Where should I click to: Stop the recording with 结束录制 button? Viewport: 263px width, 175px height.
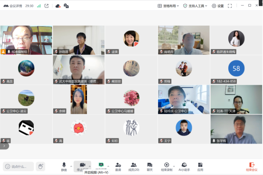[167, 166]
